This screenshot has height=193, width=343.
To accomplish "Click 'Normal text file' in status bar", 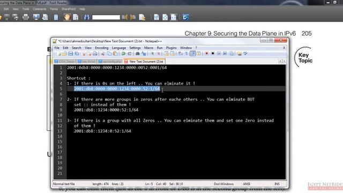I will [64, 184].
